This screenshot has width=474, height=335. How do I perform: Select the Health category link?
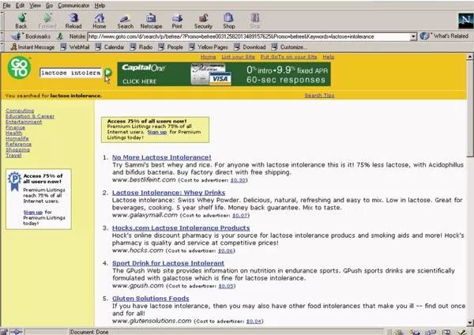13,133
